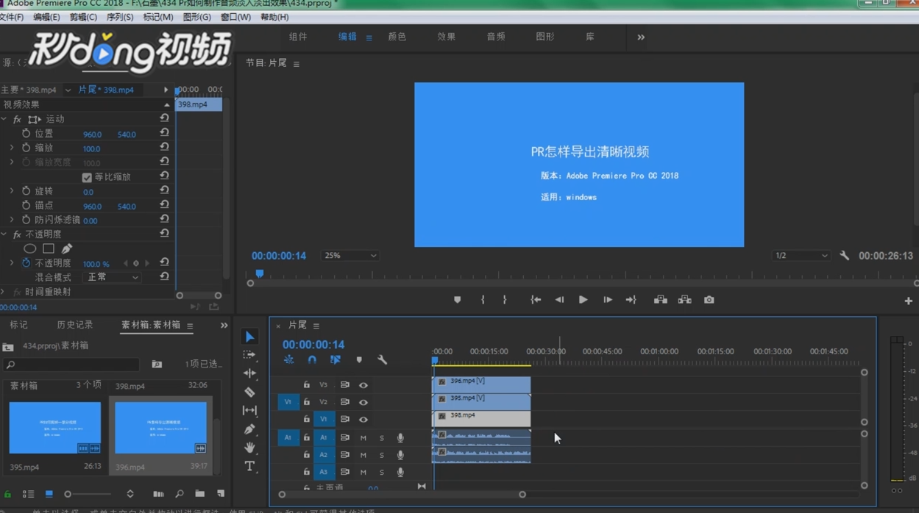Reset Position parameter
This screenshot has width=919, height=513.
point(164,133)
